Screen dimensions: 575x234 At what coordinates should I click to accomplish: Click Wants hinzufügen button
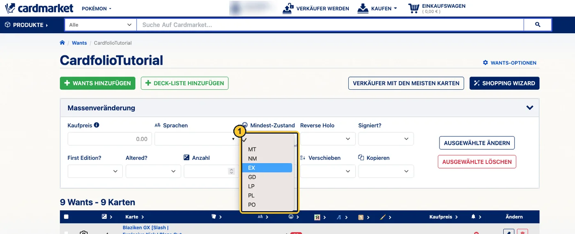click(x=98, y=83)
